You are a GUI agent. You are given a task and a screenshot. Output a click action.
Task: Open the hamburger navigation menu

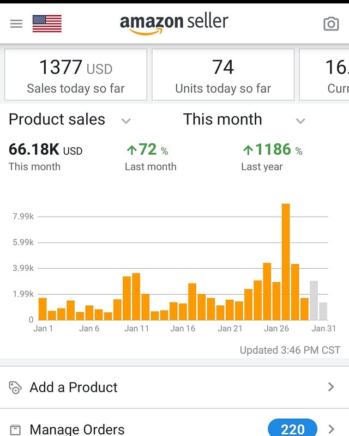15,23
